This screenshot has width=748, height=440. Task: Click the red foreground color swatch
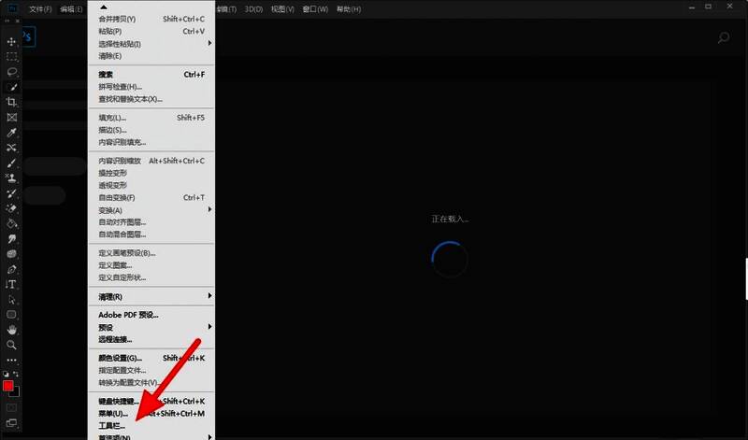8,386
